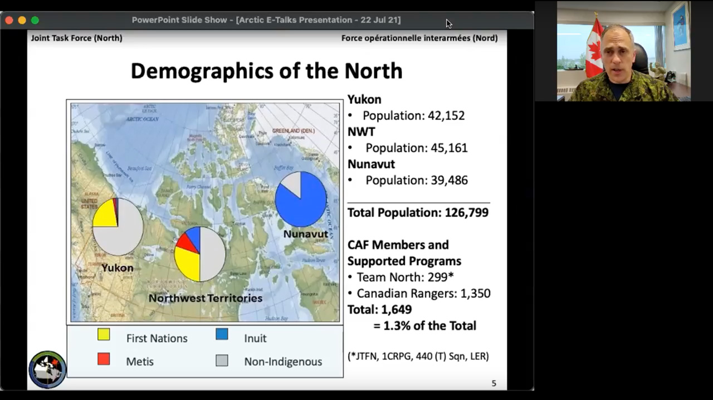Click the Canadian Rangers: 1,350 bullet
This screenshot has width=713, height=400.
pyautogui.click(x=423, y=294)
